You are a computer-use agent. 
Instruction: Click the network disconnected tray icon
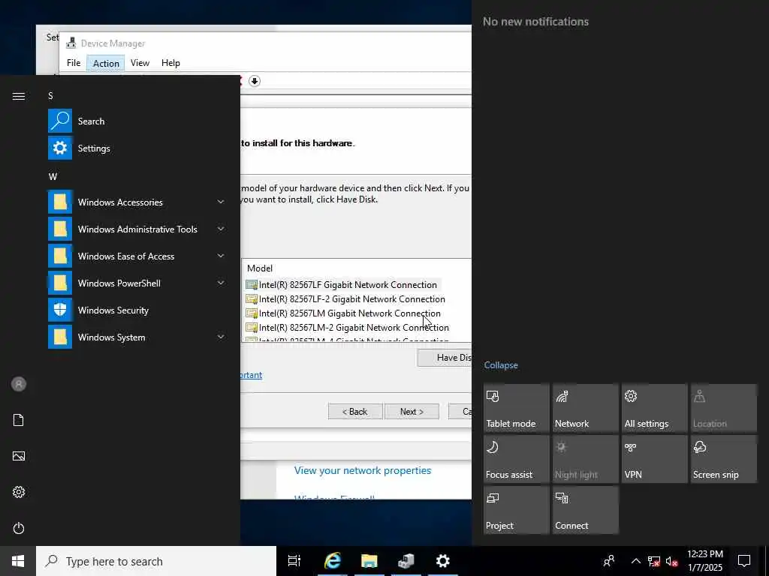click(x=654, y=561)
